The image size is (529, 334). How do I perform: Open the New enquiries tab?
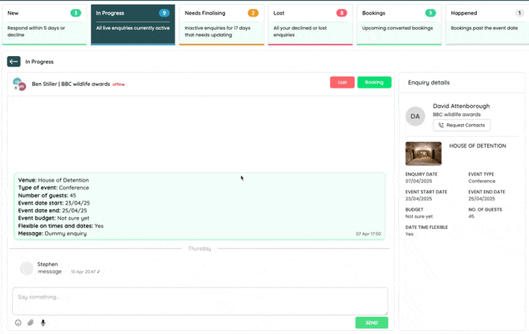click(43, 22)
